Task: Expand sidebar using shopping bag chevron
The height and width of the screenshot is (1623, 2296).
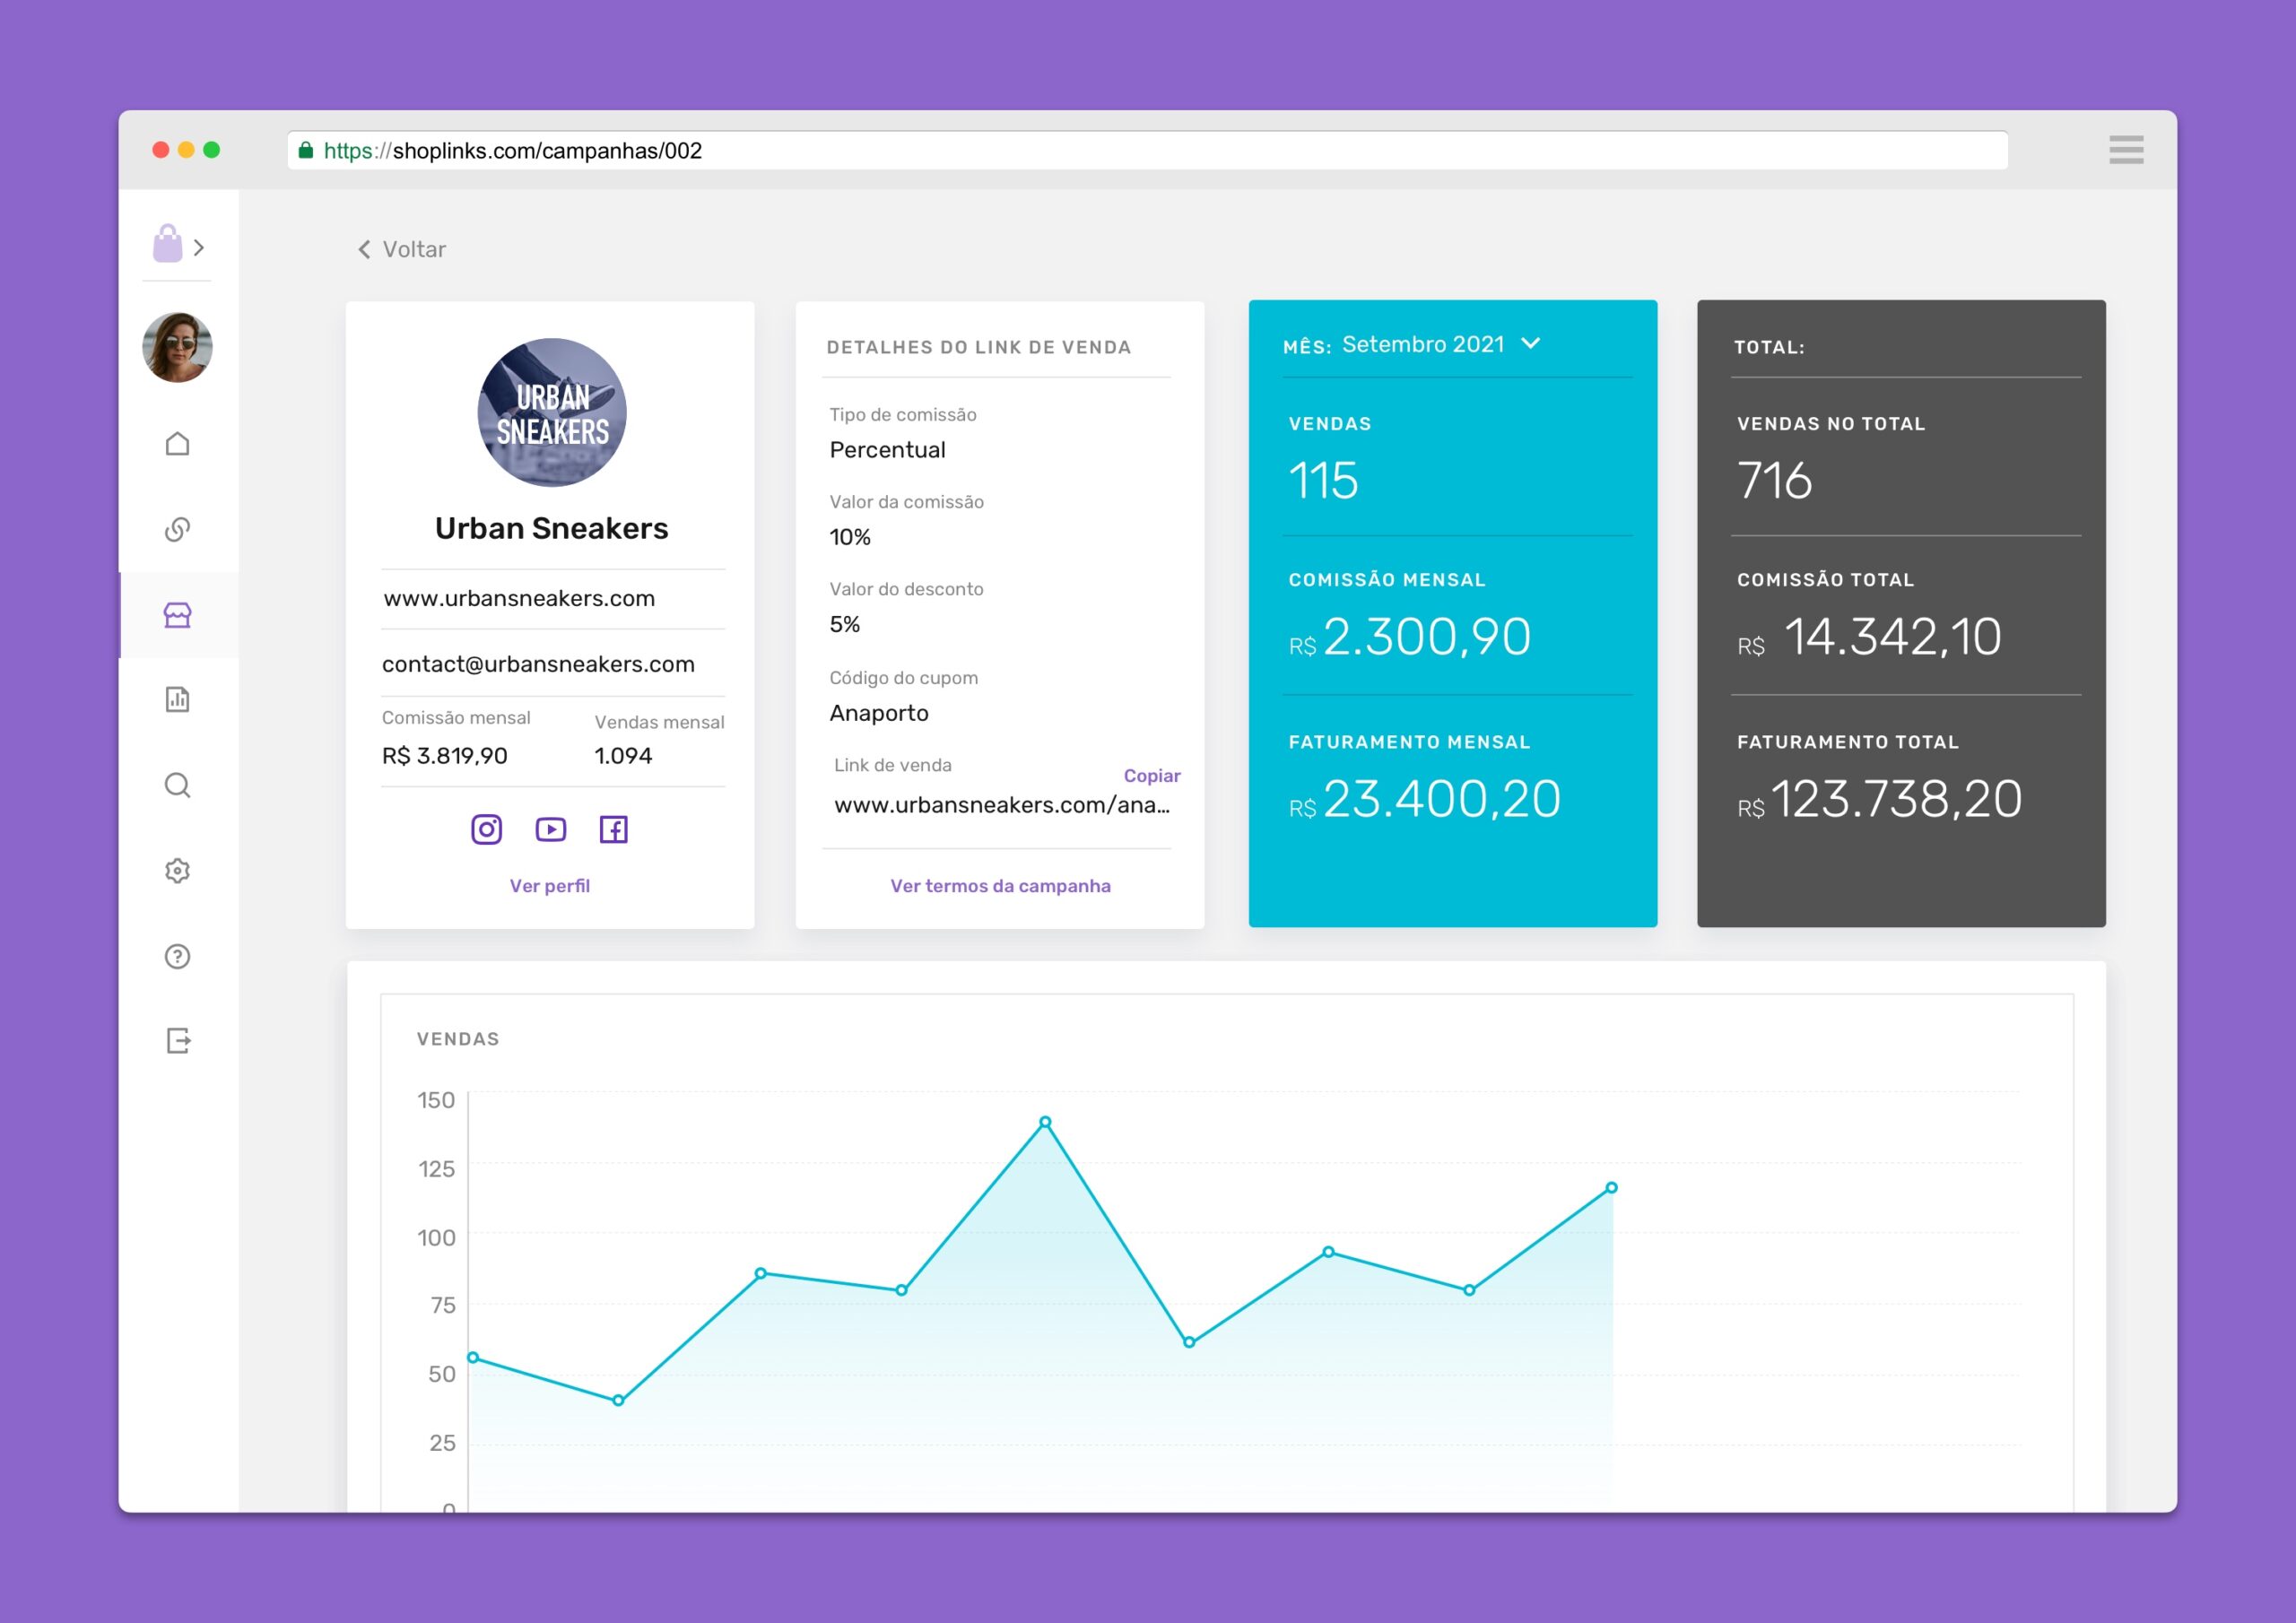Action: 199,247
